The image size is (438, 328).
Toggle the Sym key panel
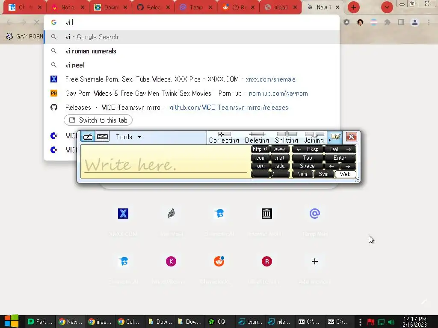(323, 174)
